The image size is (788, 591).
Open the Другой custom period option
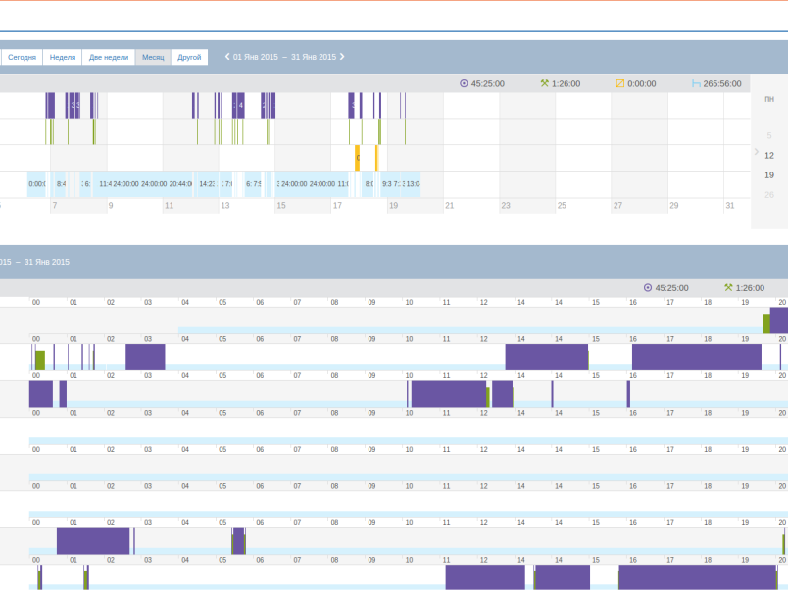[189, 57]
